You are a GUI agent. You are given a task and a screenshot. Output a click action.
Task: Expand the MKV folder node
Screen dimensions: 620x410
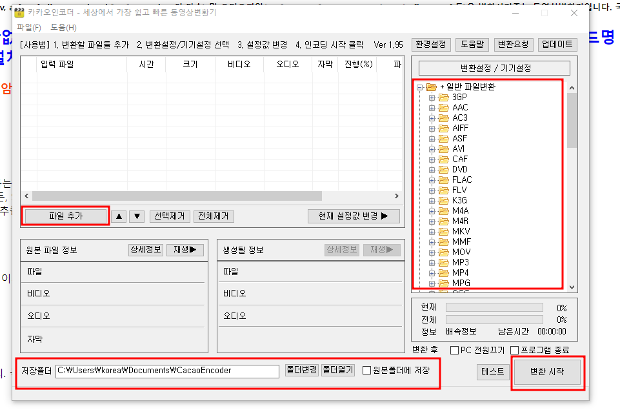click(432, 232)
